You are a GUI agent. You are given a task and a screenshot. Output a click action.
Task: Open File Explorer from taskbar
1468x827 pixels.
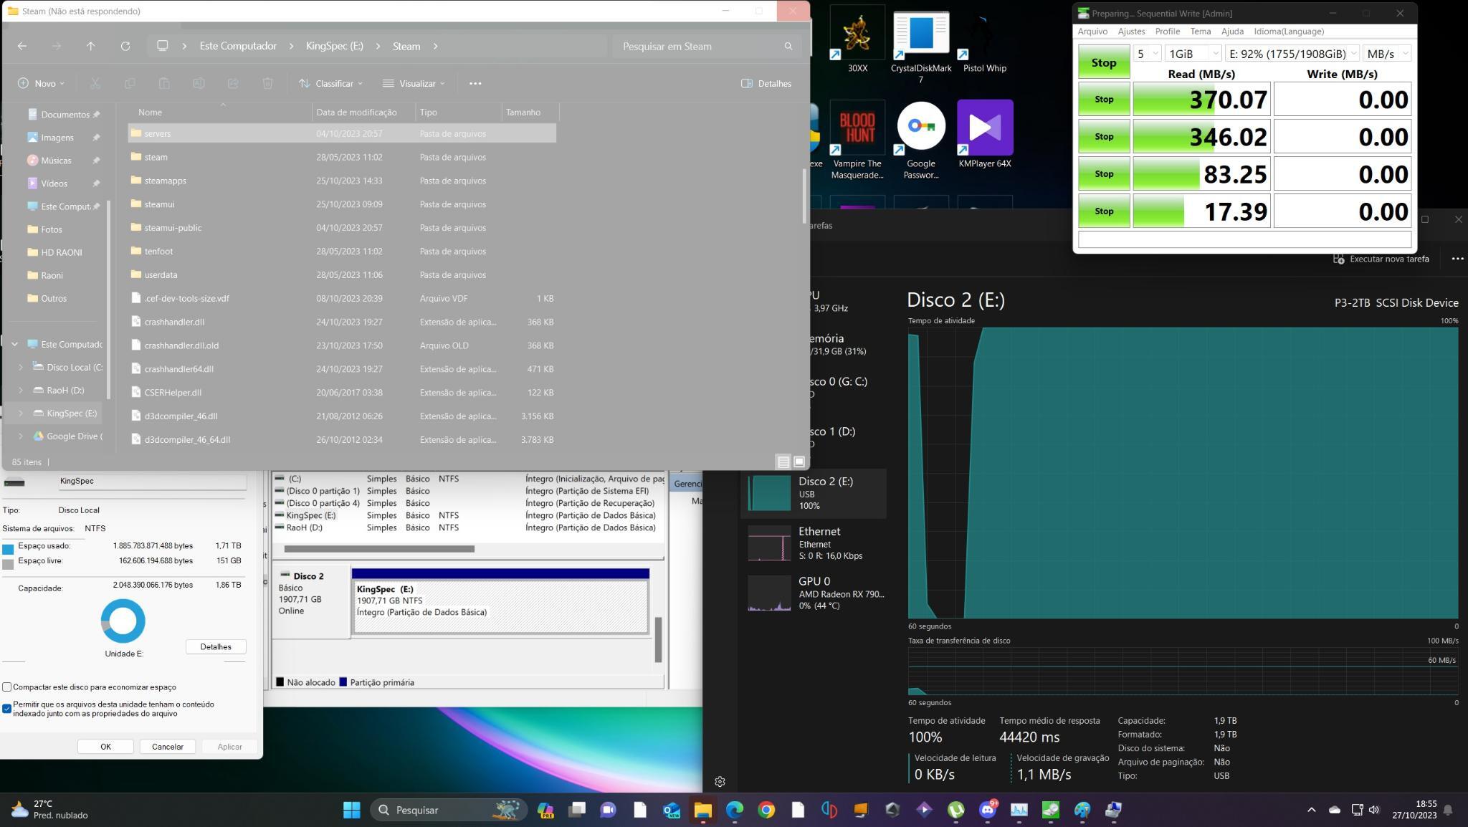(702, 810)
